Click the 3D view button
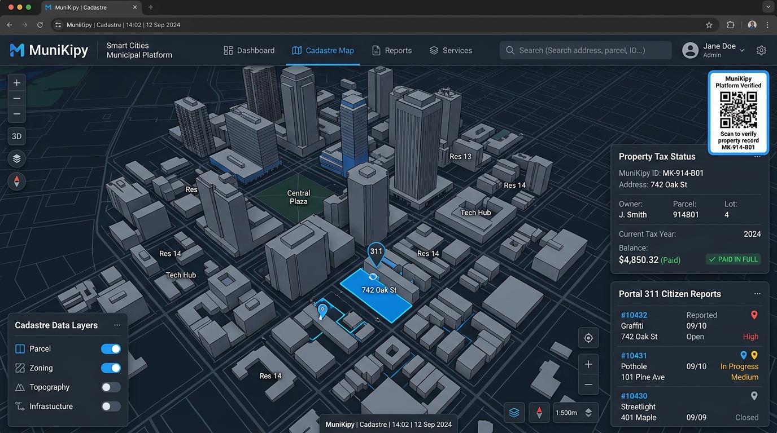 17,136
